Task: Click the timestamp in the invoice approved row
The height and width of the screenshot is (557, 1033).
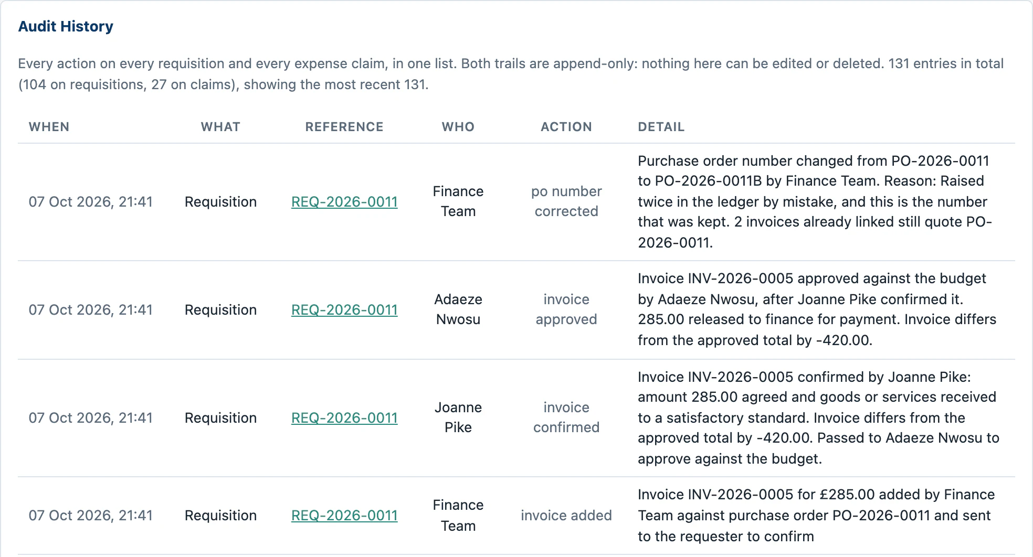Action: pyautogui.click(x=91, y=310)
